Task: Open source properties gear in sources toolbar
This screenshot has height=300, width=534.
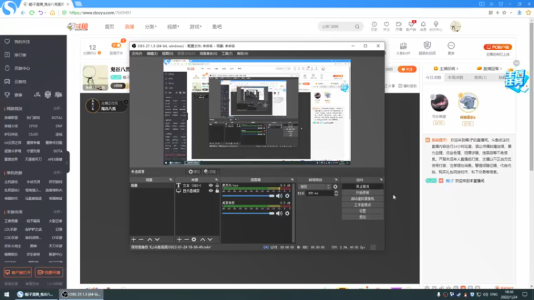Action: pos(194,239)
